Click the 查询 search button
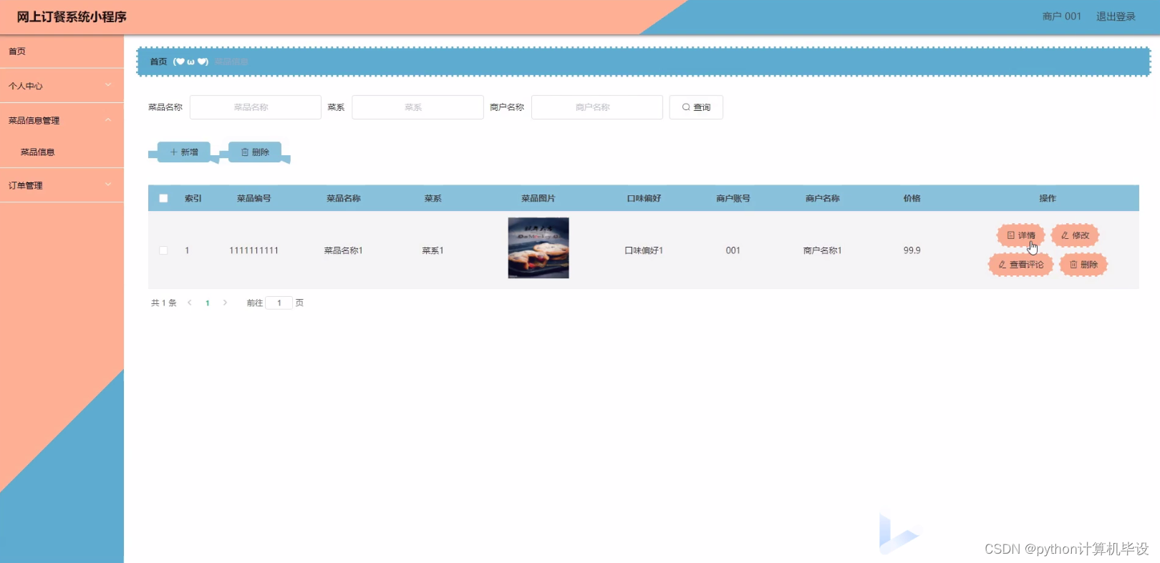 pyautogui.click(x=696, y=107)
